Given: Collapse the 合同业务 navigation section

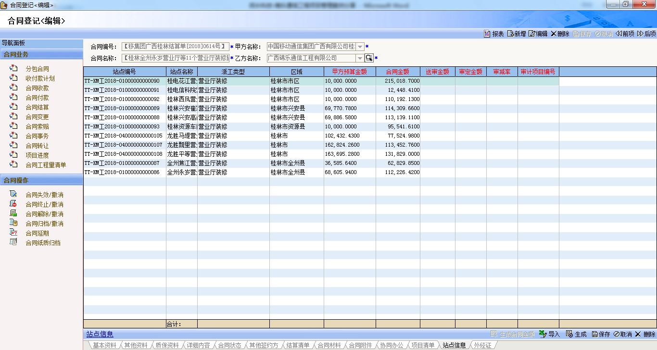Looking at the screenshot, I should pyautogui.click(x=41, y=55).
